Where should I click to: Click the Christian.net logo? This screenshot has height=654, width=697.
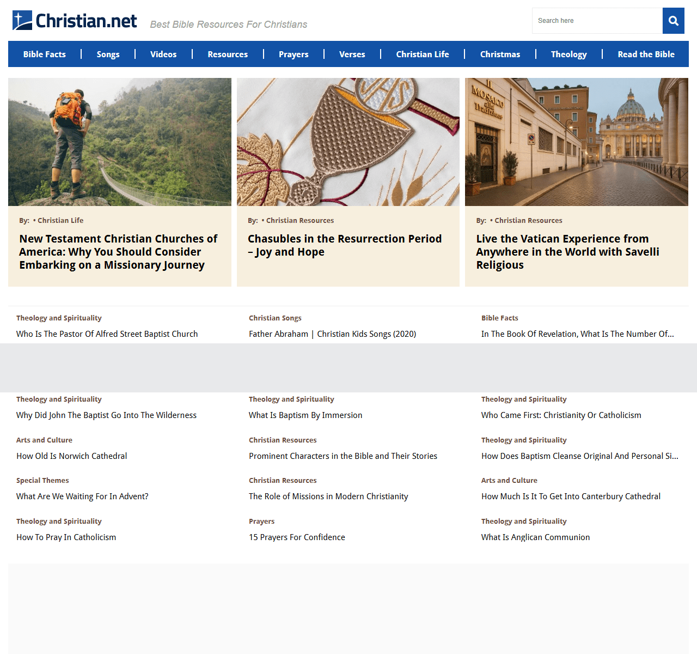(75, 21)
